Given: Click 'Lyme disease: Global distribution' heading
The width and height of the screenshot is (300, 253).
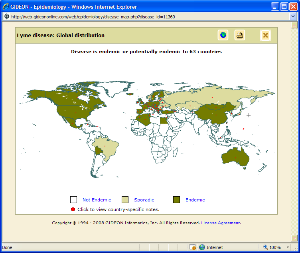Looking at the screenshot, I should pos(61,35).
